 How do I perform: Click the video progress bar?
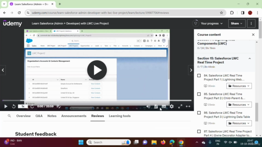click(97, 100)
